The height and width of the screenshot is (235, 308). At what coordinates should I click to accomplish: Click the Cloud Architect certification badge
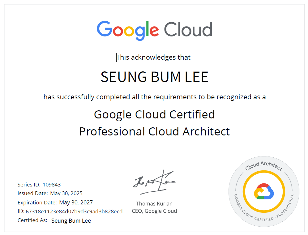[x=264, y=191]
